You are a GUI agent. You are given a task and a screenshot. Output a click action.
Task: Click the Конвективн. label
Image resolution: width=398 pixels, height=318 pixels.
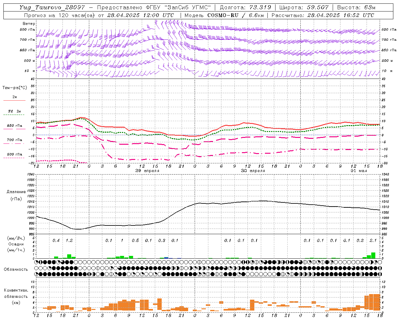click(x=16, y=290)
